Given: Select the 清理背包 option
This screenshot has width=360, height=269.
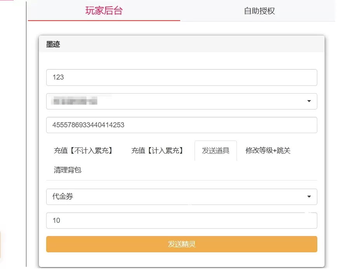Looking at the screenshot, I should (67, 170).
